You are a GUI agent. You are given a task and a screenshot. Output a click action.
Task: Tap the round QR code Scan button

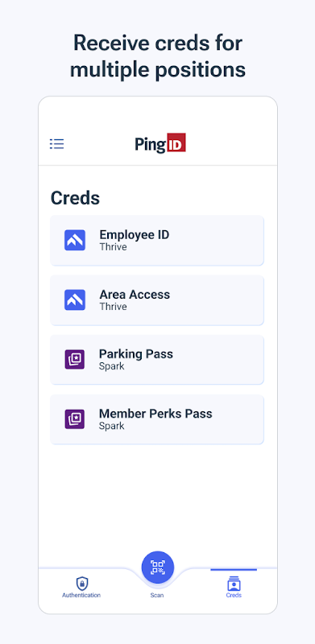158,568
